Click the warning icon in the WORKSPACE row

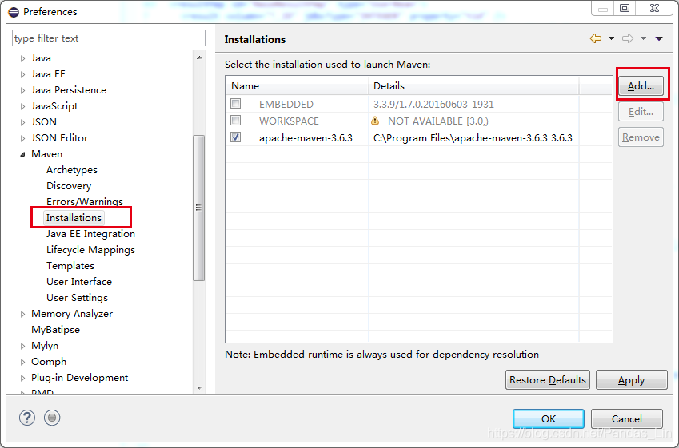[x=375, y=121]
